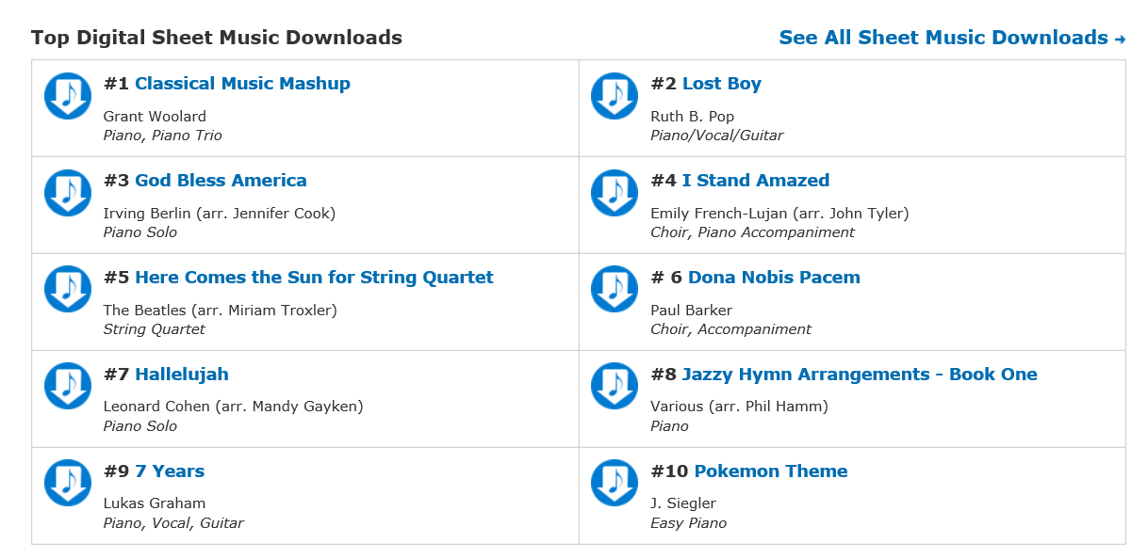The width and height of the screenshot is (1148, 559).
Task: Click download icon next to 7 Years
Action: (x=67, y=483)
